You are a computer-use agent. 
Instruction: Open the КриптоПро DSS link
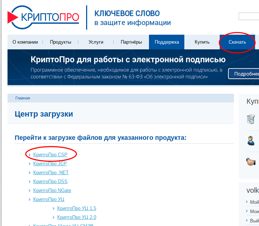50,181
